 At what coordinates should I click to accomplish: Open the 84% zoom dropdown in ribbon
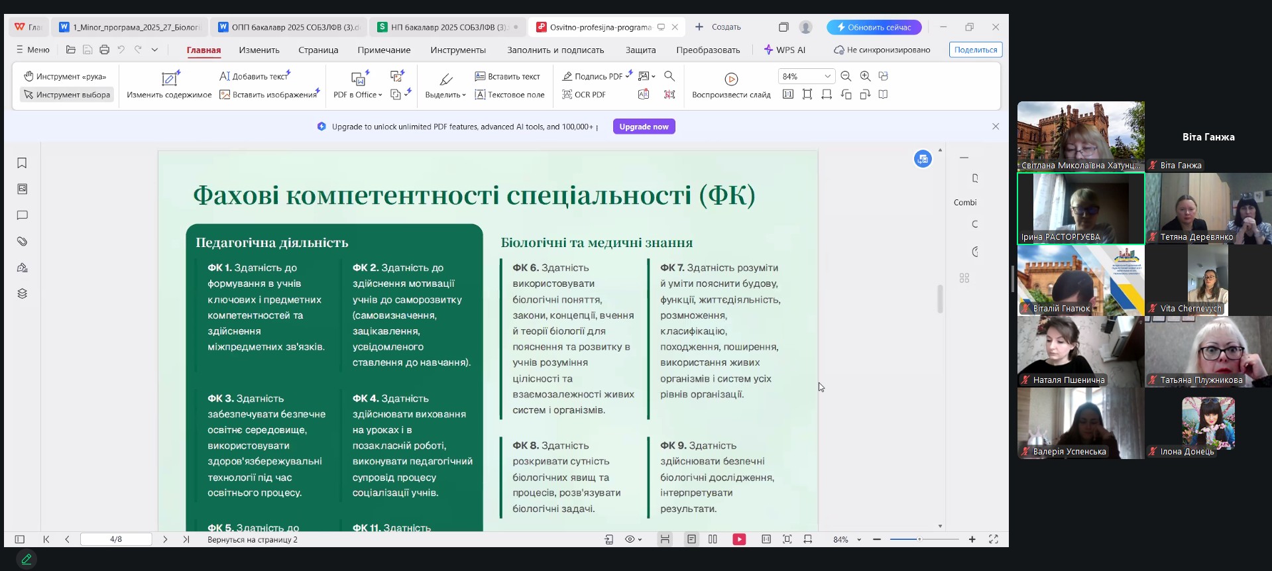click(x=827, y=76)
